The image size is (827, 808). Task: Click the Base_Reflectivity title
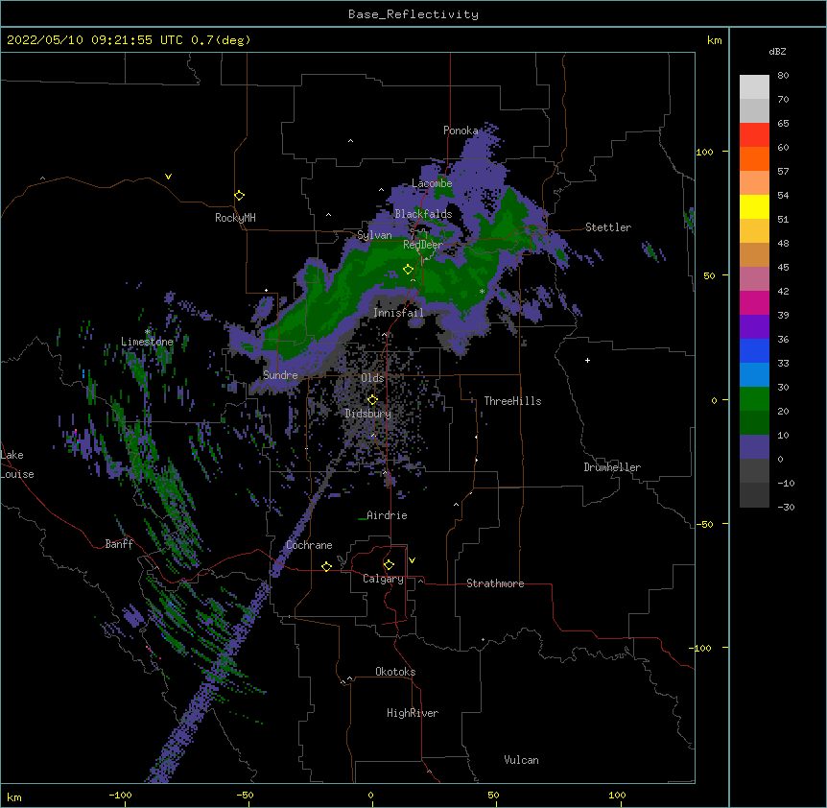(413, 14)
